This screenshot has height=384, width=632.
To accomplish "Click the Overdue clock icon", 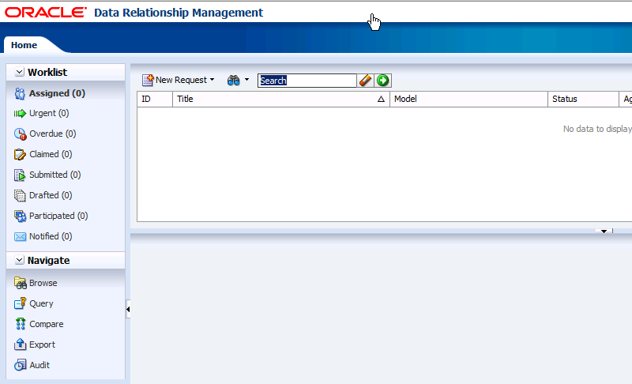I will [x=21, y=134].
